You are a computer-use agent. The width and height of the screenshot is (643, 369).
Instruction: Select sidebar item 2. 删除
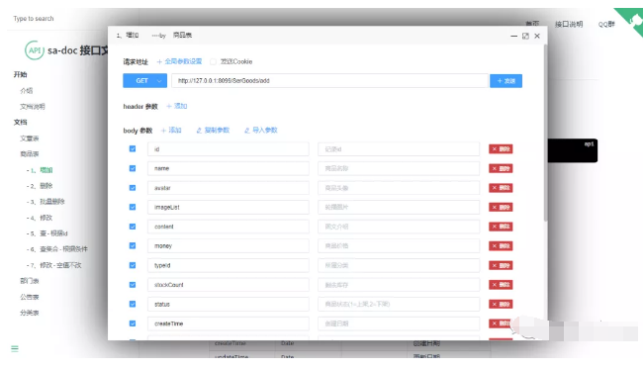[40, 186]
